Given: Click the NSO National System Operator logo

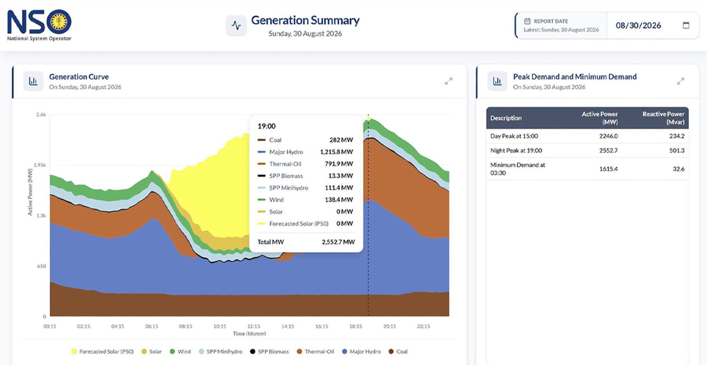Looking at the screenshot, I should 39,25.
